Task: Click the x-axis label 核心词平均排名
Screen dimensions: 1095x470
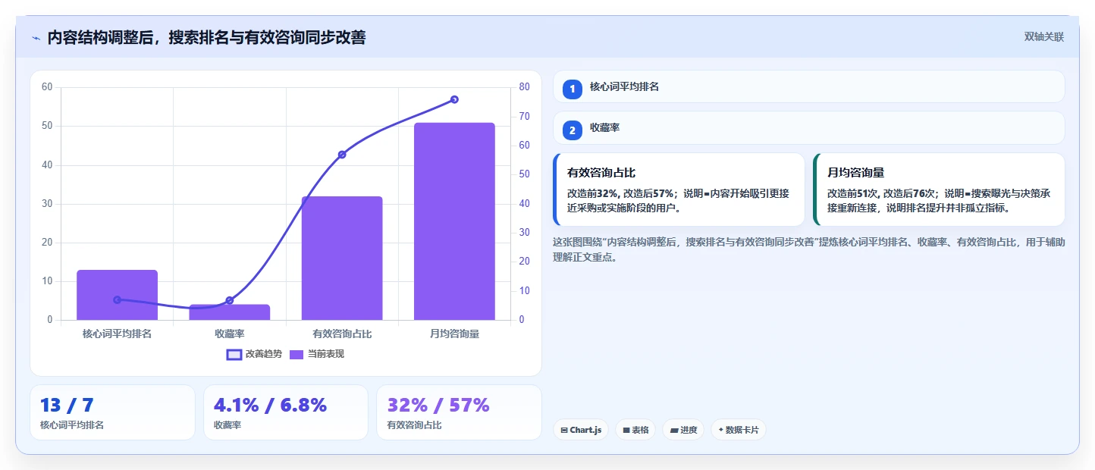Action: pyautogui.click(x=117, y=334)
